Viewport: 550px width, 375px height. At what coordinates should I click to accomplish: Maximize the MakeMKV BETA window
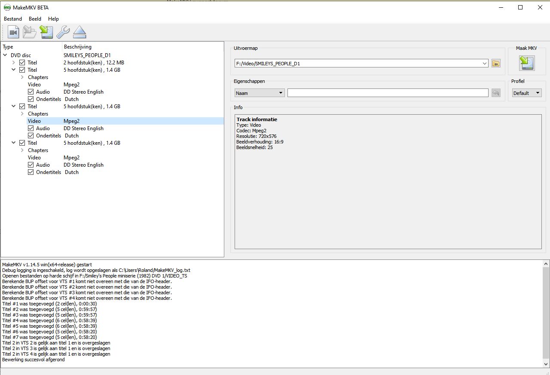click(x=520, y=7)
